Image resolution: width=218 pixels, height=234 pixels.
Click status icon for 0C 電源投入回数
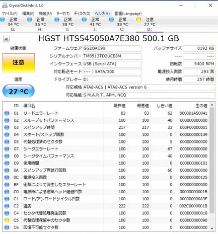click(x=7, y=178)
